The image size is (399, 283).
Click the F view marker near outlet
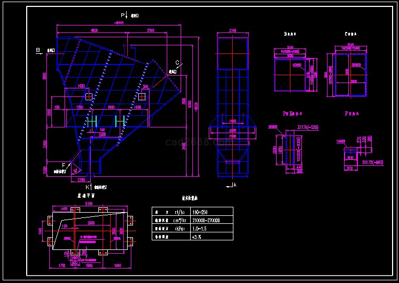64,165
